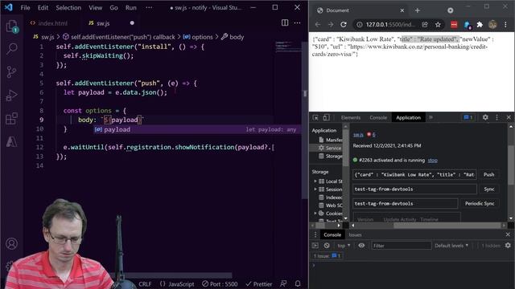Image resolution: width=515 pixels, height=289 pixels.
Task: Close the console drawer
Action: click(508, 234)
